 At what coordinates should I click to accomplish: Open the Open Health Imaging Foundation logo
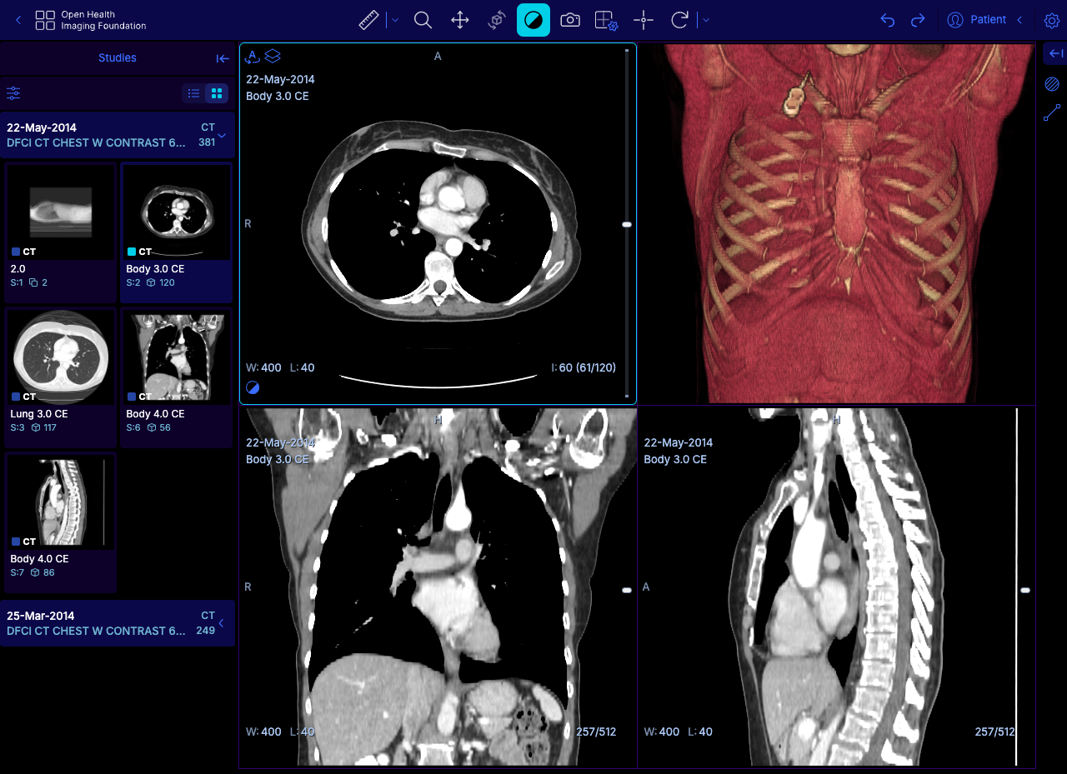pyautogui.click(x=91, y=20)
